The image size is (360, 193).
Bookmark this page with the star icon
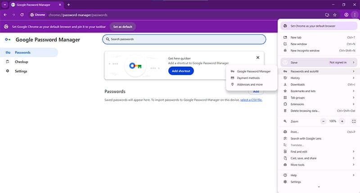(x=335, y=15)
